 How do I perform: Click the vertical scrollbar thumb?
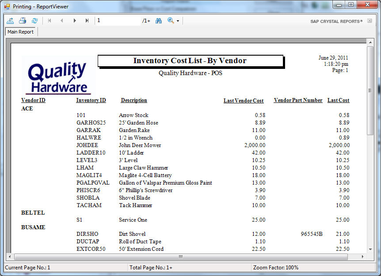click(370, 91)
